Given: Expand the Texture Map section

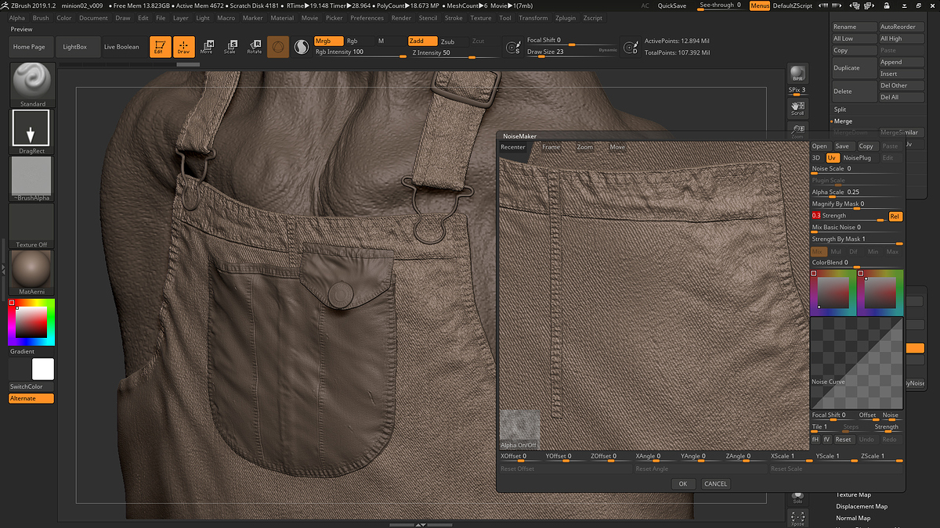Looking at the screenshot, I should [x=853, y=494].
